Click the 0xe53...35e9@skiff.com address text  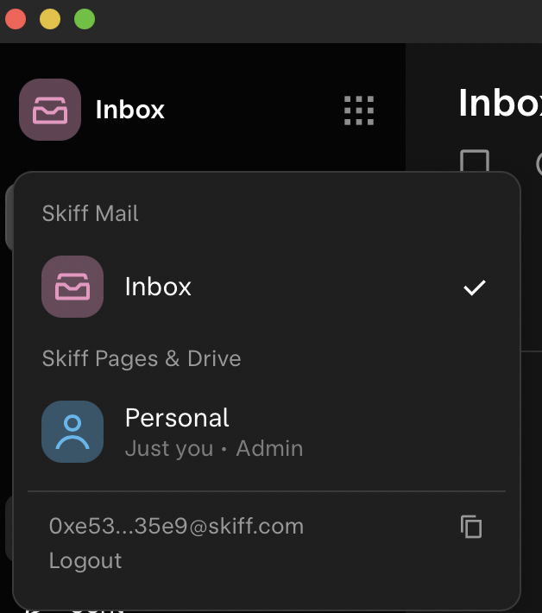point(176,526)
